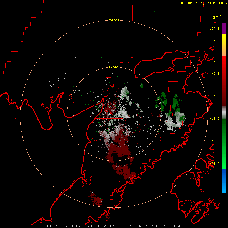Click the purple segment of the velocity color bar
The height and width of the screenshot is (228, 228).
[224, 28]
